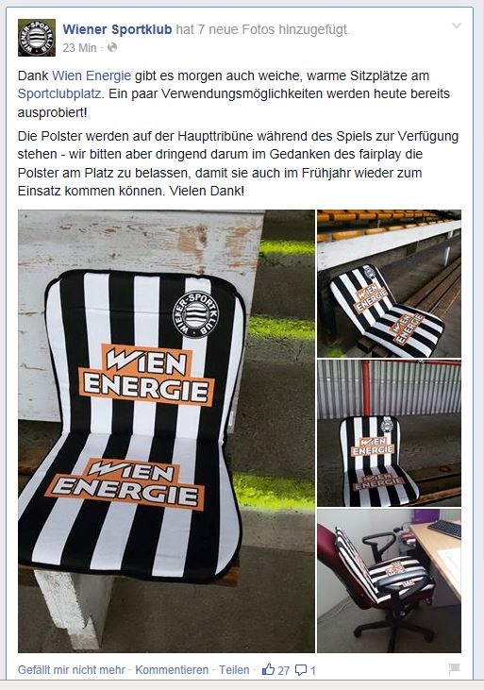484x690 pixels.
Task: Click the comment bubble count icon
Action: [x=301, y=670]
